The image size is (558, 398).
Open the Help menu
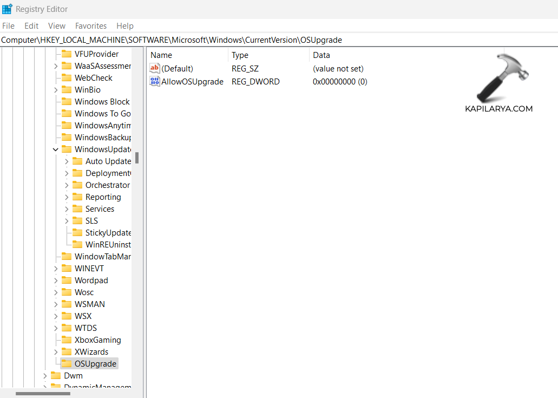125,25
